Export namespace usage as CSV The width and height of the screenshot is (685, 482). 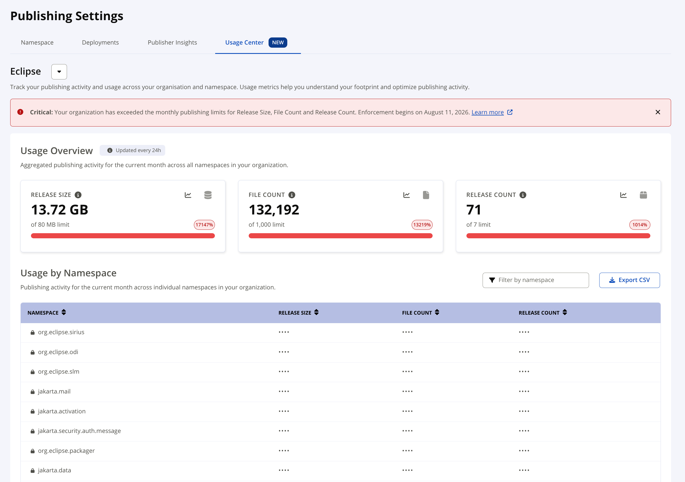[x=630, y=280]
